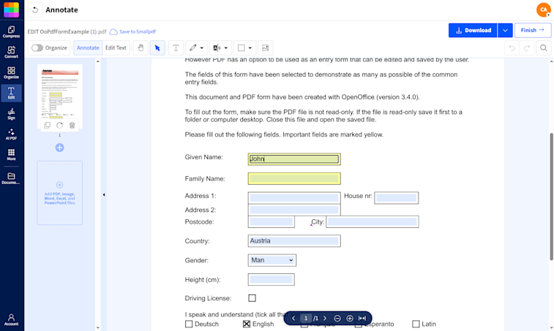Open the Sign tool in sidebar

11,114
